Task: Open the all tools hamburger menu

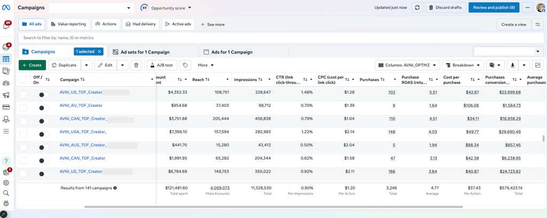Action: (x=6, y=131)
